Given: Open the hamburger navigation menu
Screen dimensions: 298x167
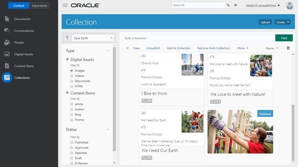Looking at the screenshot, I should pyautogui.click(x=65, y=5).
